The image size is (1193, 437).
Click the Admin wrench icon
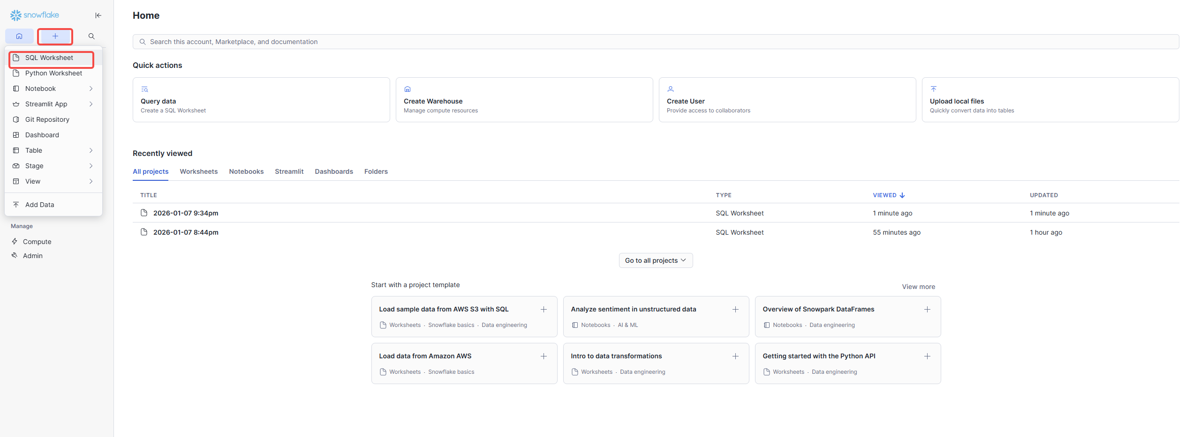(x=15, y=255)
